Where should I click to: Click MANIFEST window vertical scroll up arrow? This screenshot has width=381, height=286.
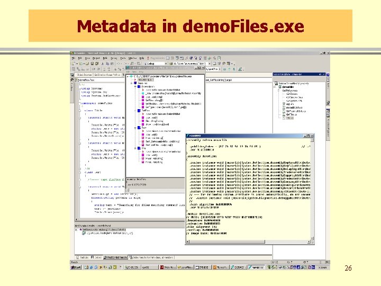(312, 140)
